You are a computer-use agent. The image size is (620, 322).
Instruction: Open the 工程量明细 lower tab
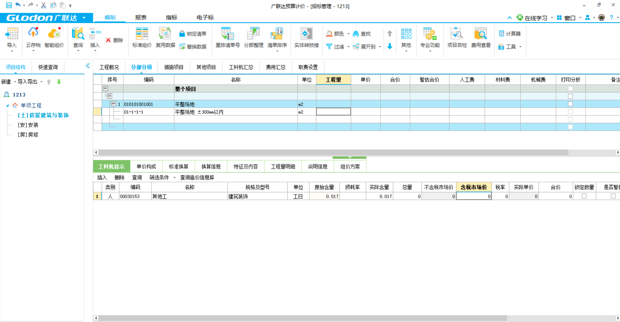click(x=283, y=166)
